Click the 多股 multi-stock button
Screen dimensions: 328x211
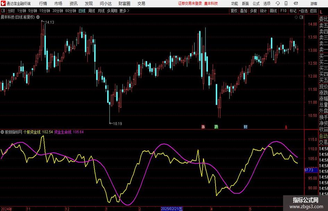pos(253,11)
